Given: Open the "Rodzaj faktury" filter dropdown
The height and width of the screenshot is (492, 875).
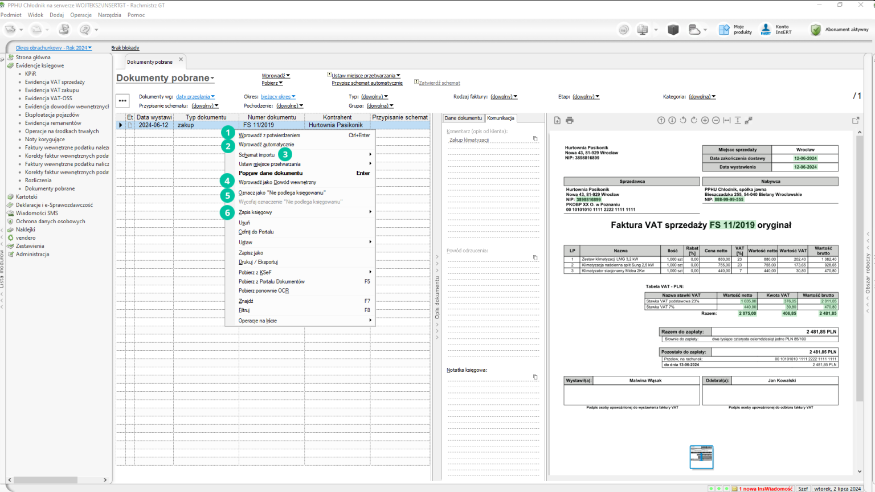Looking at the screenshot, I should 504,97.
